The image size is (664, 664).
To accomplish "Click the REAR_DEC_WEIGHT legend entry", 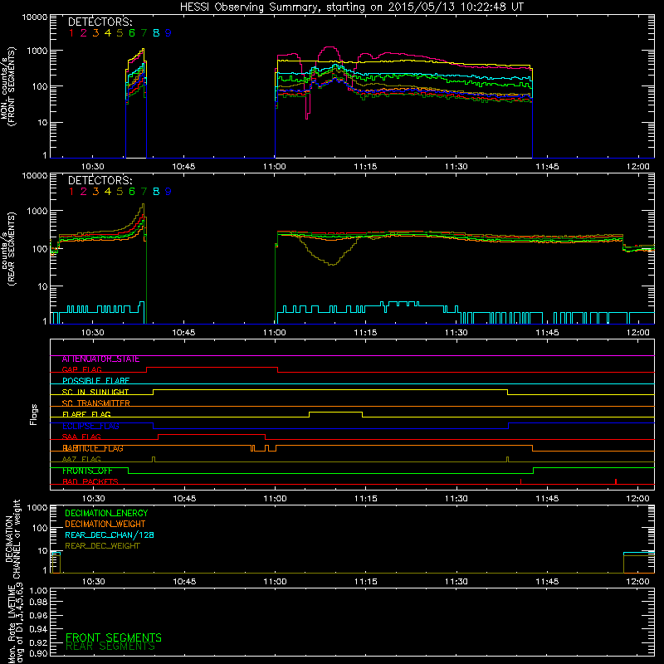I will tap(102, 546).
